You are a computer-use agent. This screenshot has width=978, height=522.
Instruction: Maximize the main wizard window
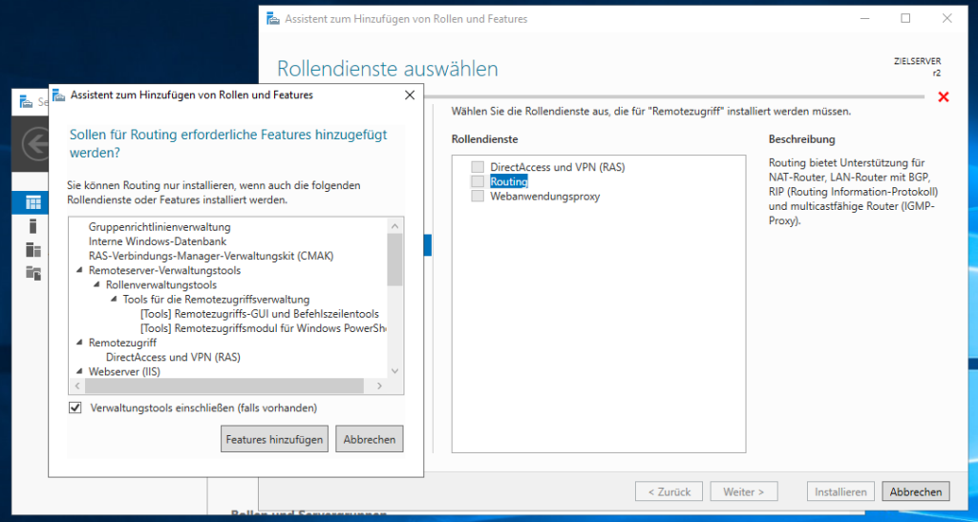[905, 19]
